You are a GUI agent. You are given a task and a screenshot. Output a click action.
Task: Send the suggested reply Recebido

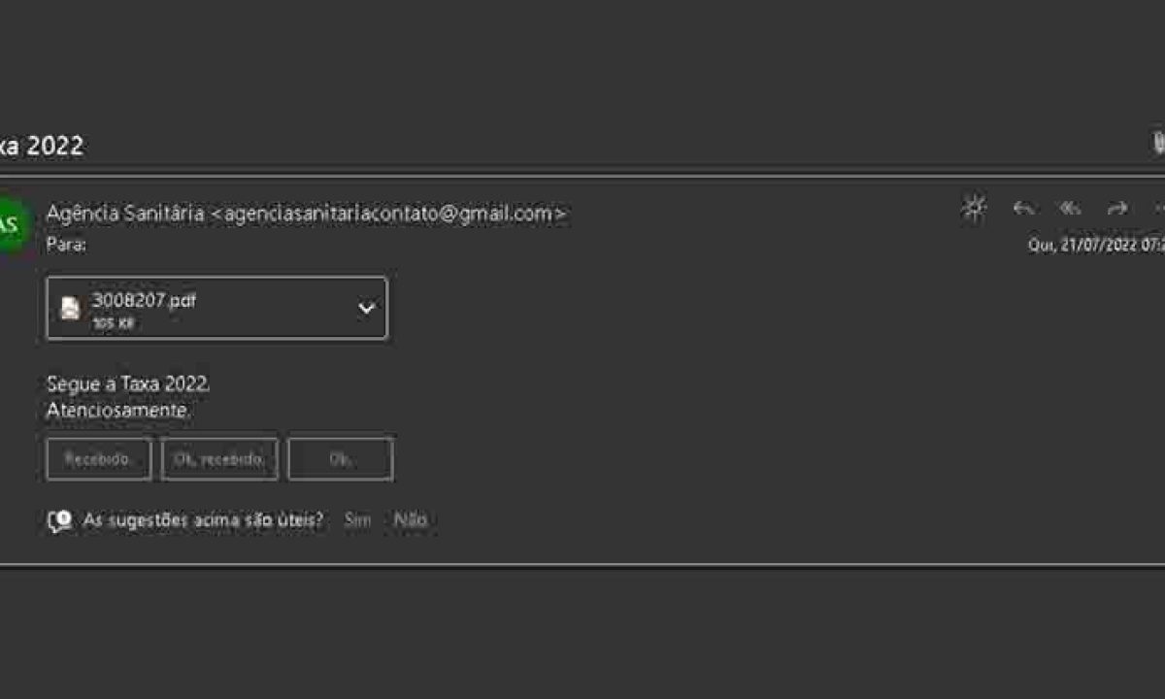(98, 458)
